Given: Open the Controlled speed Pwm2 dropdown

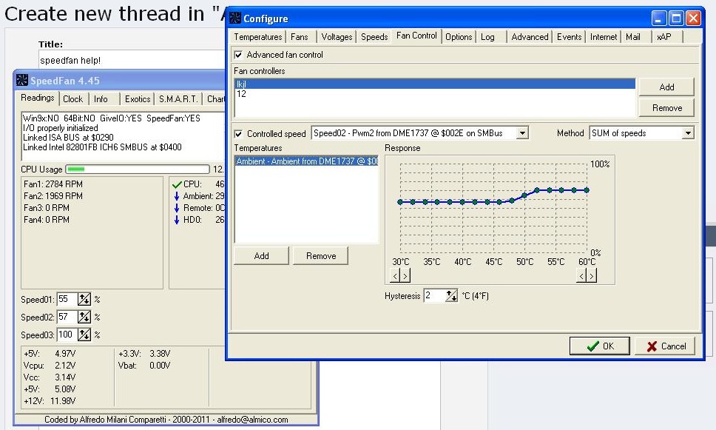Looking at the screenshot, I should (x=522, y=133).
